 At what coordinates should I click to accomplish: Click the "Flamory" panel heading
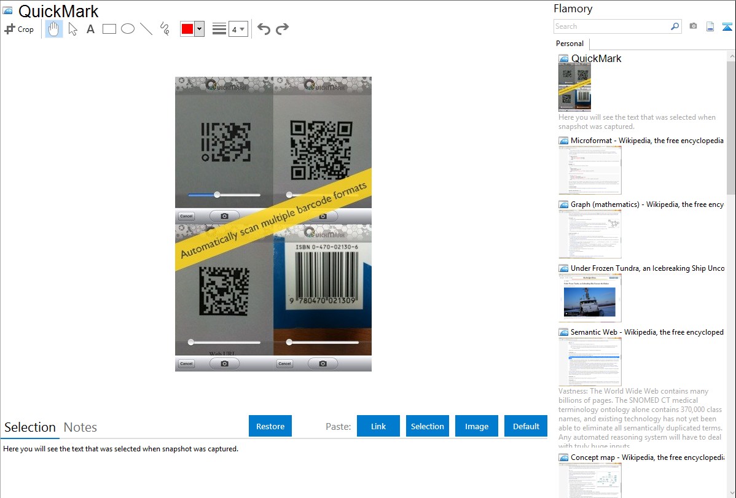[x=573, y=9]
